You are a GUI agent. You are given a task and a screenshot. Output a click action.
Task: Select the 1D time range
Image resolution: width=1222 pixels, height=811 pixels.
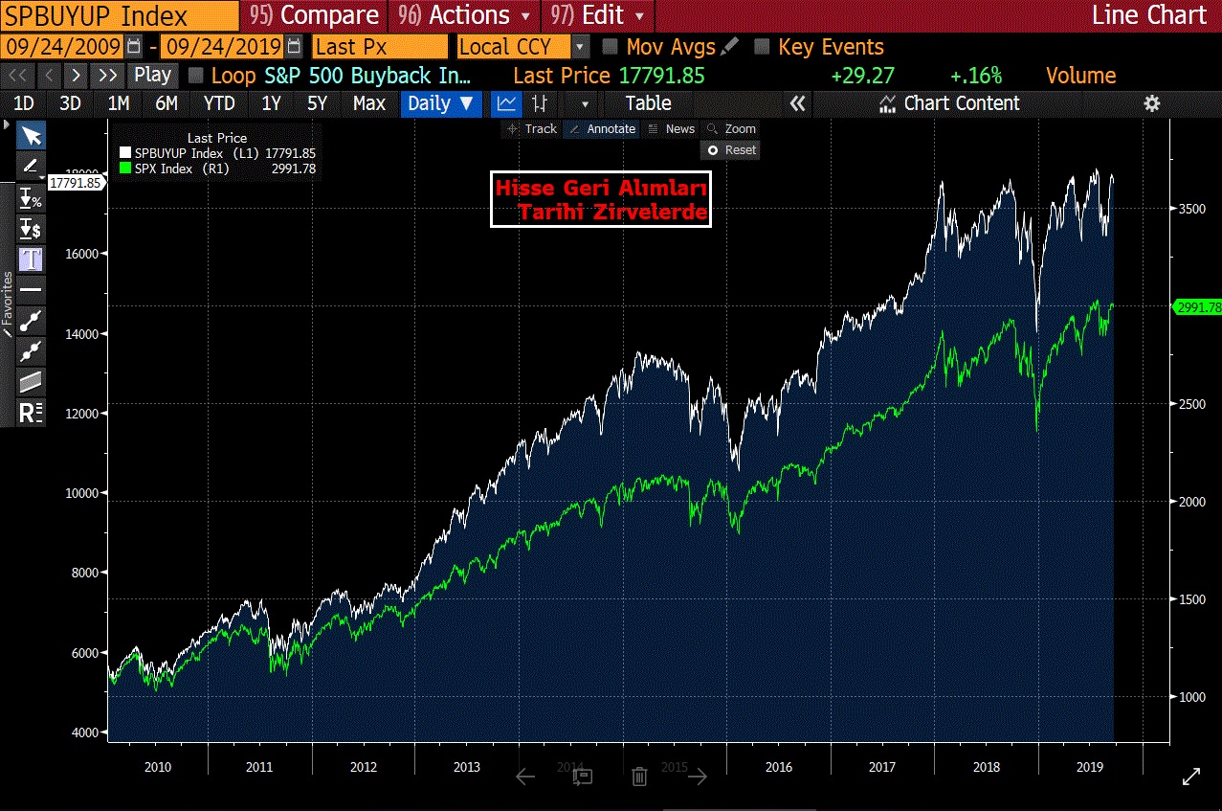[x=24, y=103]
